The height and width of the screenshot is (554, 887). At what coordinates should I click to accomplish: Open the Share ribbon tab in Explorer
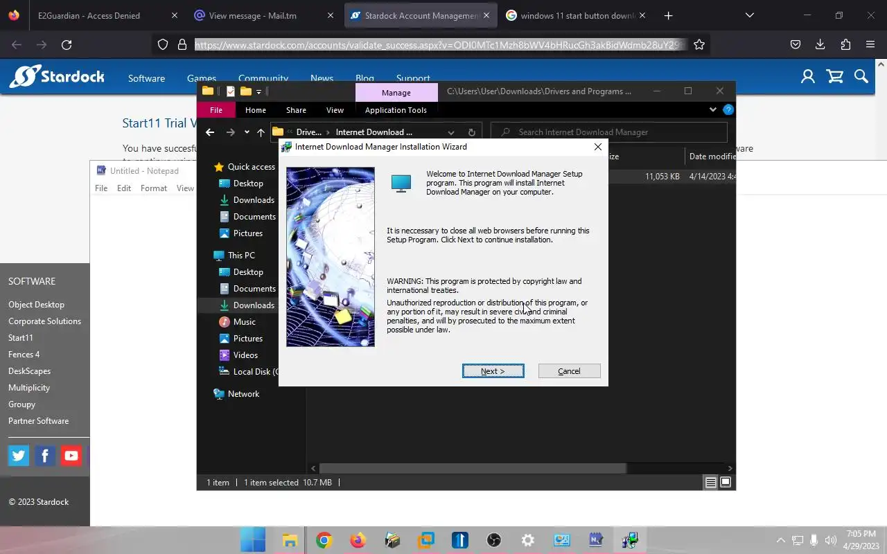[x=296, y=110]
